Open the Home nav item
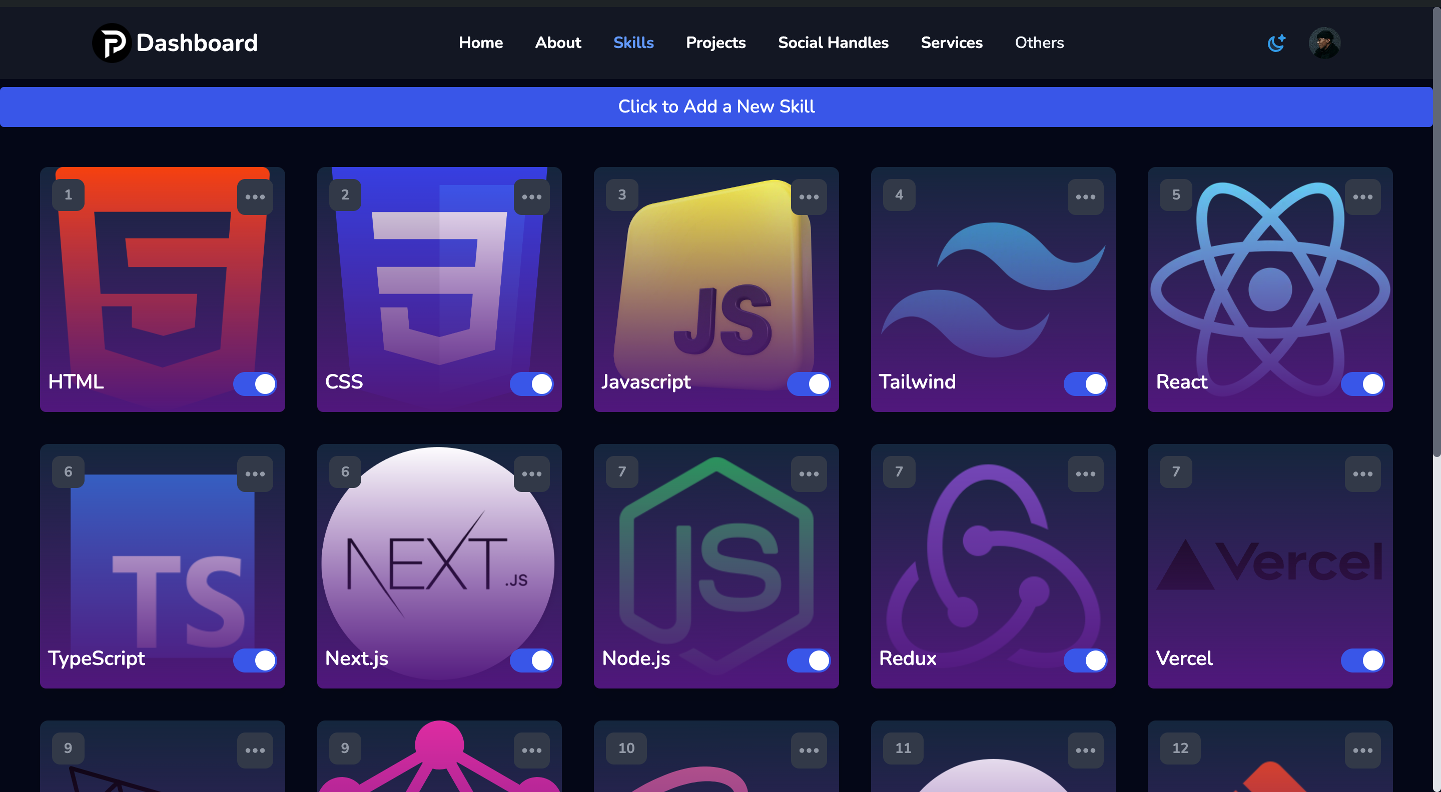 tap(480, 43)
